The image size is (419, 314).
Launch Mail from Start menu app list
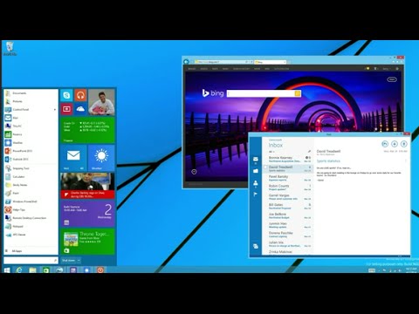pyautogui.click(x=31, y=118)
